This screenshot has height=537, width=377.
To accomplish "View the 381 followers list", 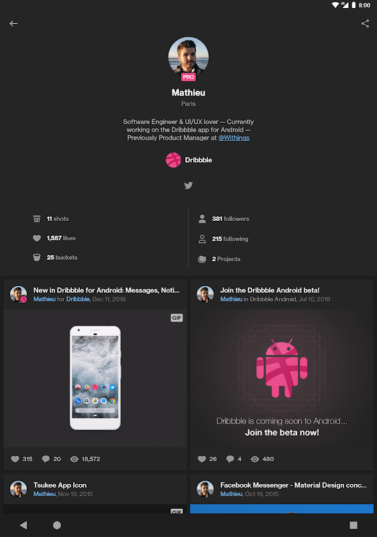I will click(224, 219).
